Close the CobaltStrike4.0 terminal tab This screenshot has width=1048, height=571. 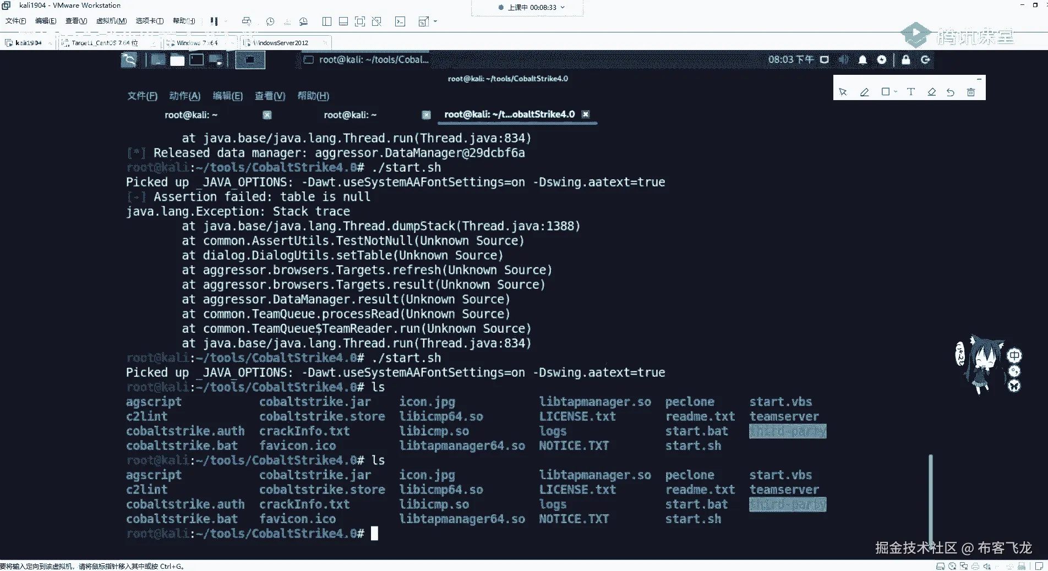[586, 114]
